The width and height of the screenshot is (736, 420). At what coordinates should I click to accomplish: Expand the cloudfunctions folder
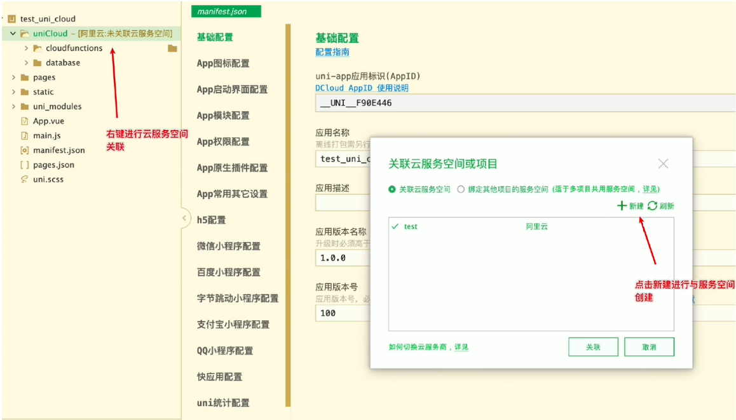26,48
